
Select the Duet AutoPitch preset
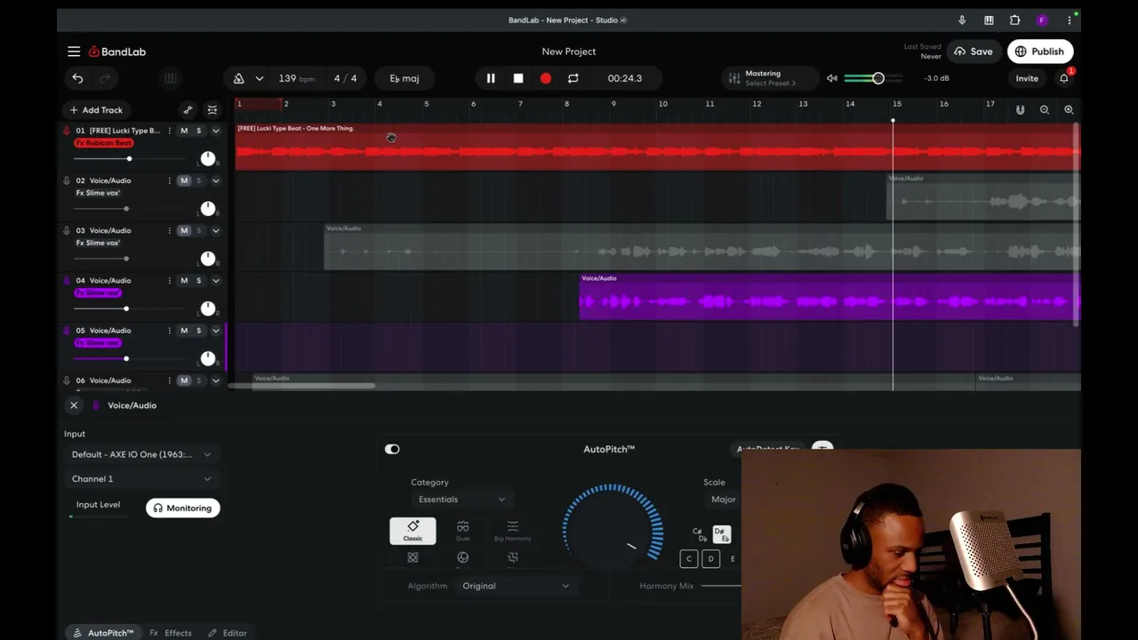click(462, 531)
